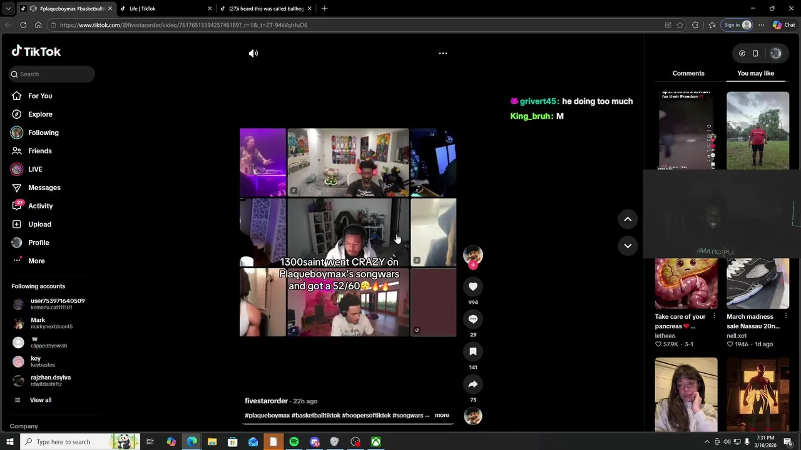Open Copilot Chat in the browser
801x450 pixels.
click(x=783, y=25)
